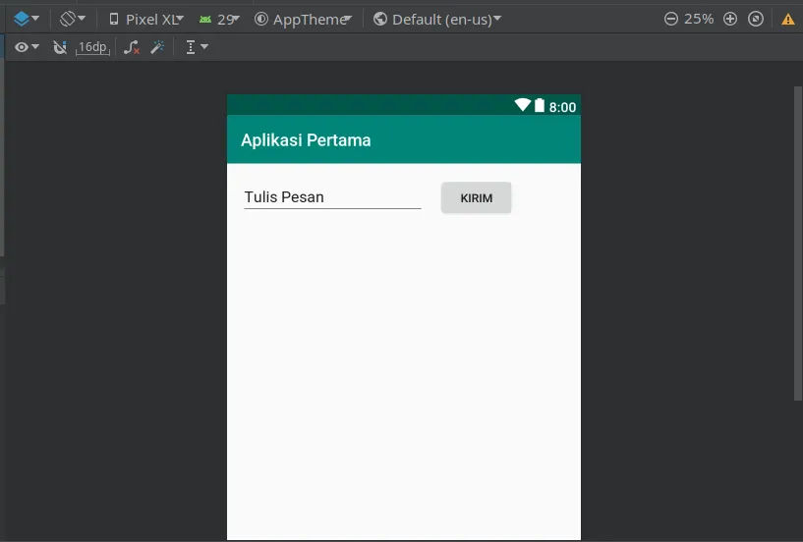The height and width of the screenshot is (542, 803).
Task: Open the Default (en-us) locale selector
Action: pos(436,20)
